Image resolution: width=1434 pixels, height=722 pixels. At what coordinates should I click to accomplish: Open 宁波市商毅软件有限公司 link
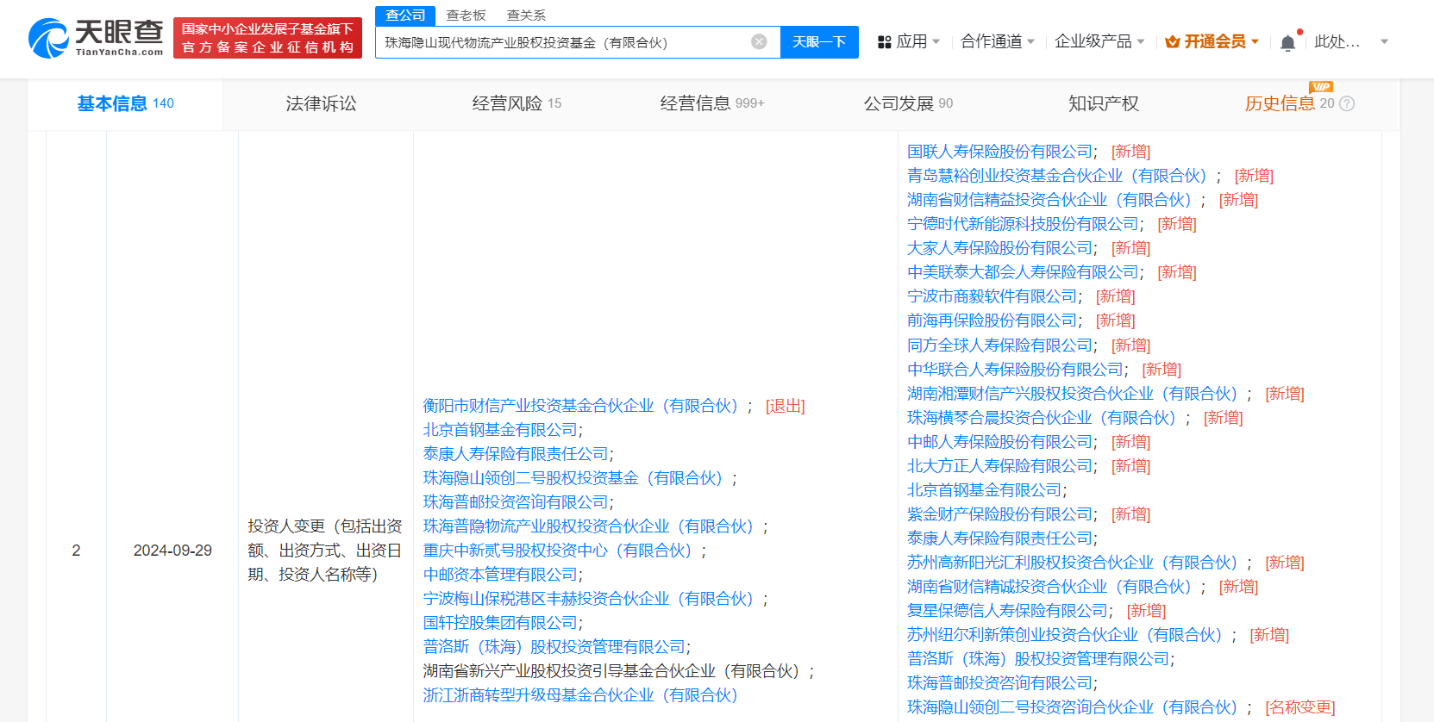(x=992, y=296)
